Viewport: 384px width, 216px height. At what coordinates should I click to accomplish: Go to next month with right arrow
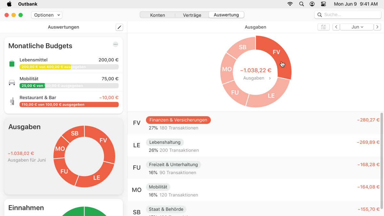pyautogui.click(x=378, y=27)
